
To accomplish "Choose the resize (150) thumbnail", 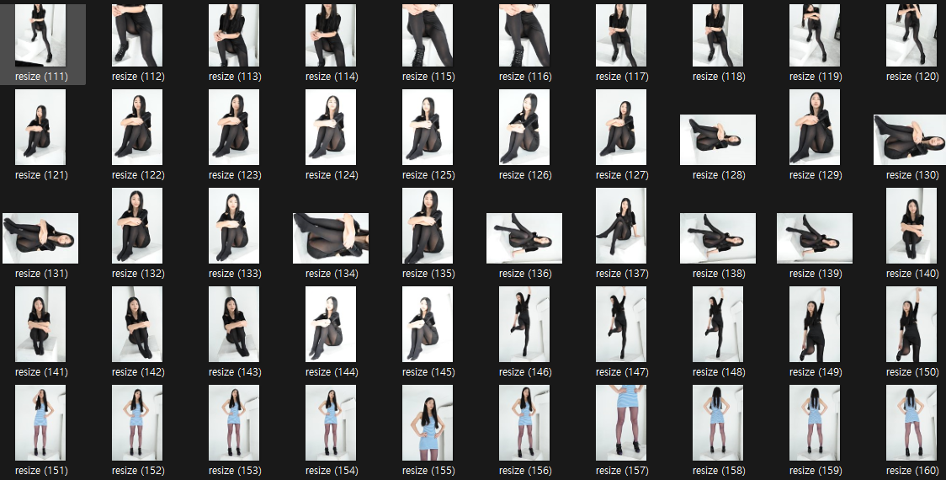I will click(911, 324).
